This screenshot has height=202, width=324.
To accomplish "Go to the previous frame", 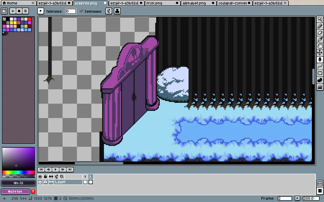I will (x=48, y=169).
